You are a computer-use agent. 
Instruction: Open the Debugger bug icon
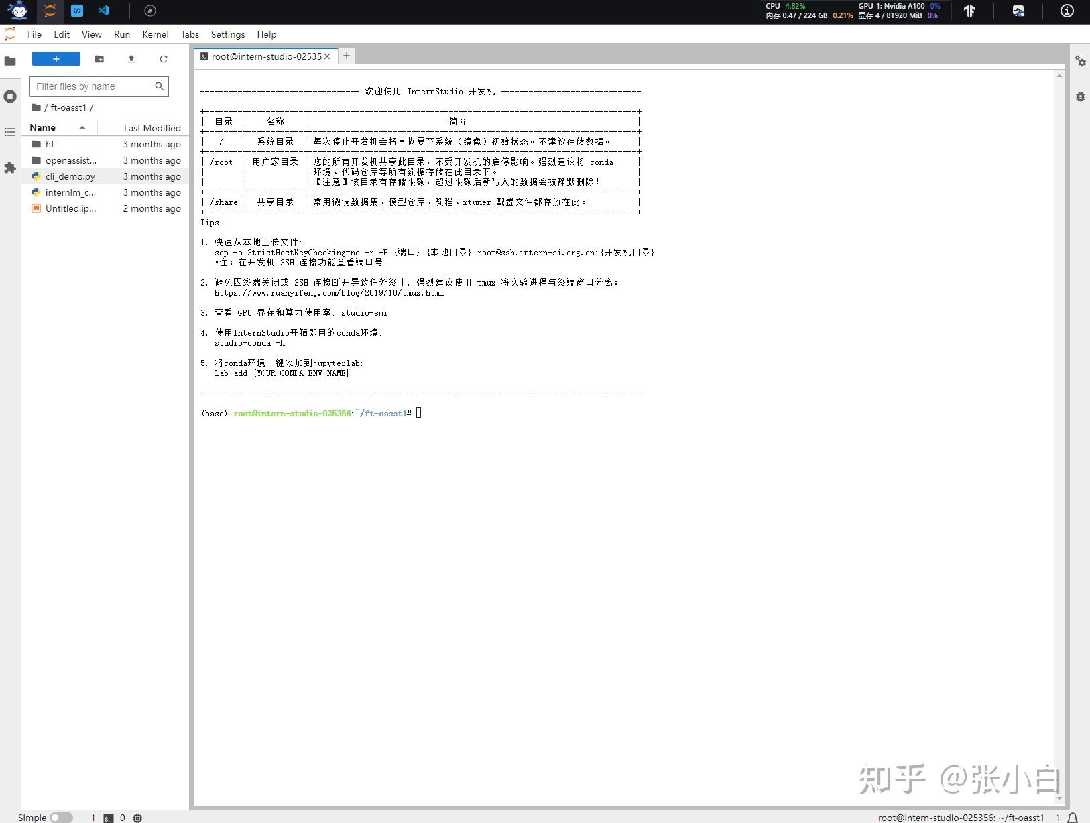(x=1081, y=97)
